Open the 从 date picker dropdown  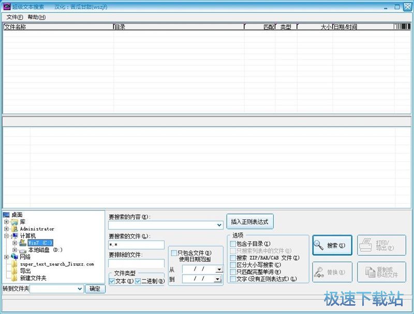(x=219, y=270)
